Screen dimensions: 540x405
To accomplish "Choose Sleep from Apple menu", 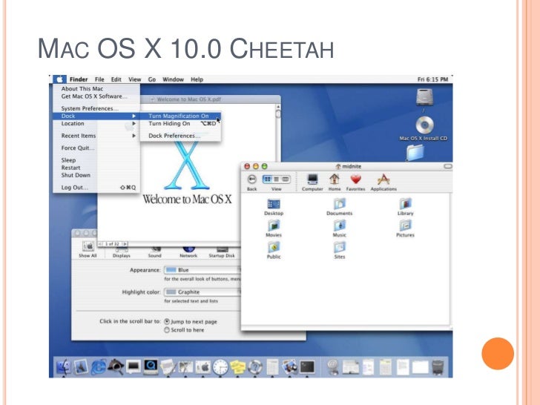I will tap(96, 160).
